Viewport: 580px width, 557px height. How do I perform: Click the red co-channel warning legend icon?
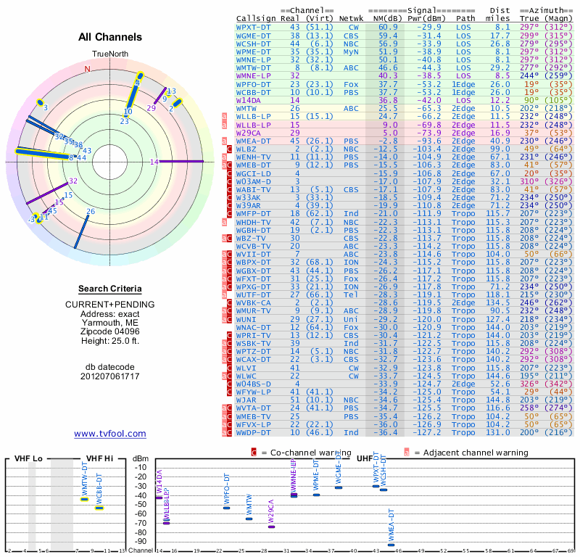[253, 453]
